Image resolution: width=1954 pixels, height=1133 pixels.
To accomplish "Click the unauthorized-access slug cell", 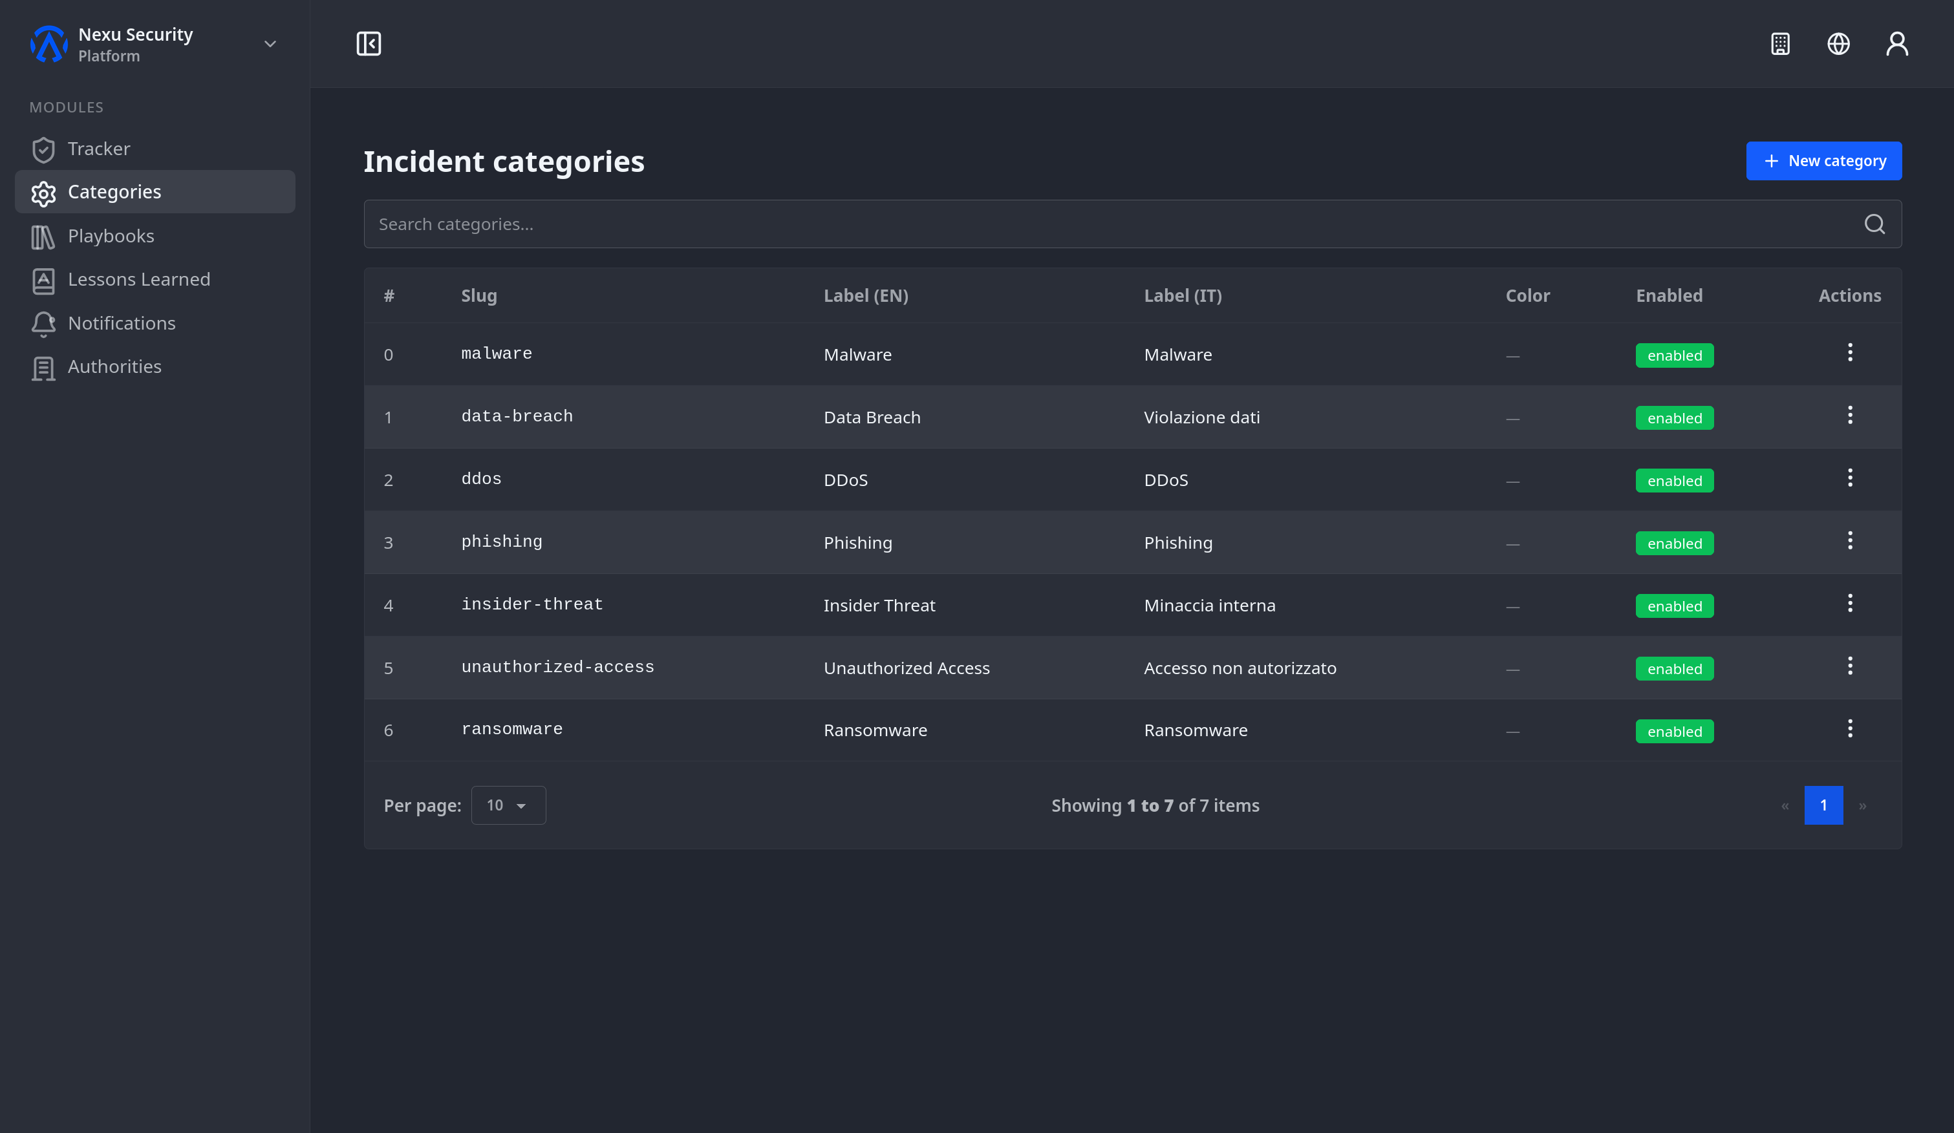I will click(x=557, y=668).
